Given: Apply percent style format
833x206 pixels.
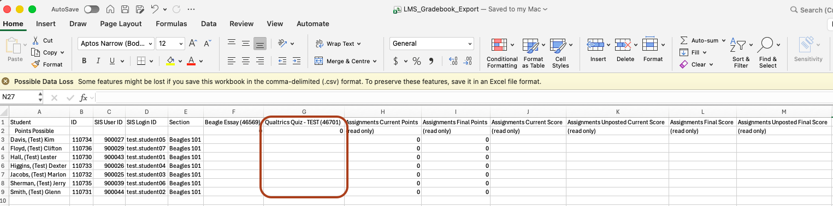Looking at the screenshot, I should [x=416, y=61].
